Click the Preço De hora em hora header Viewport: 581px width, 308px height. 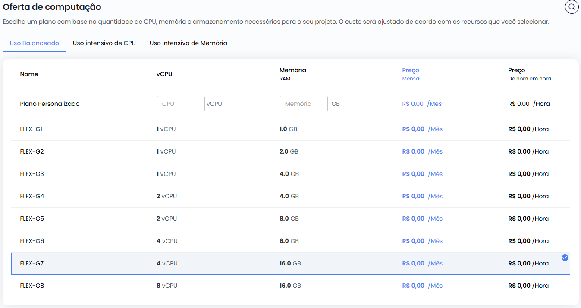tap(529, 74)
